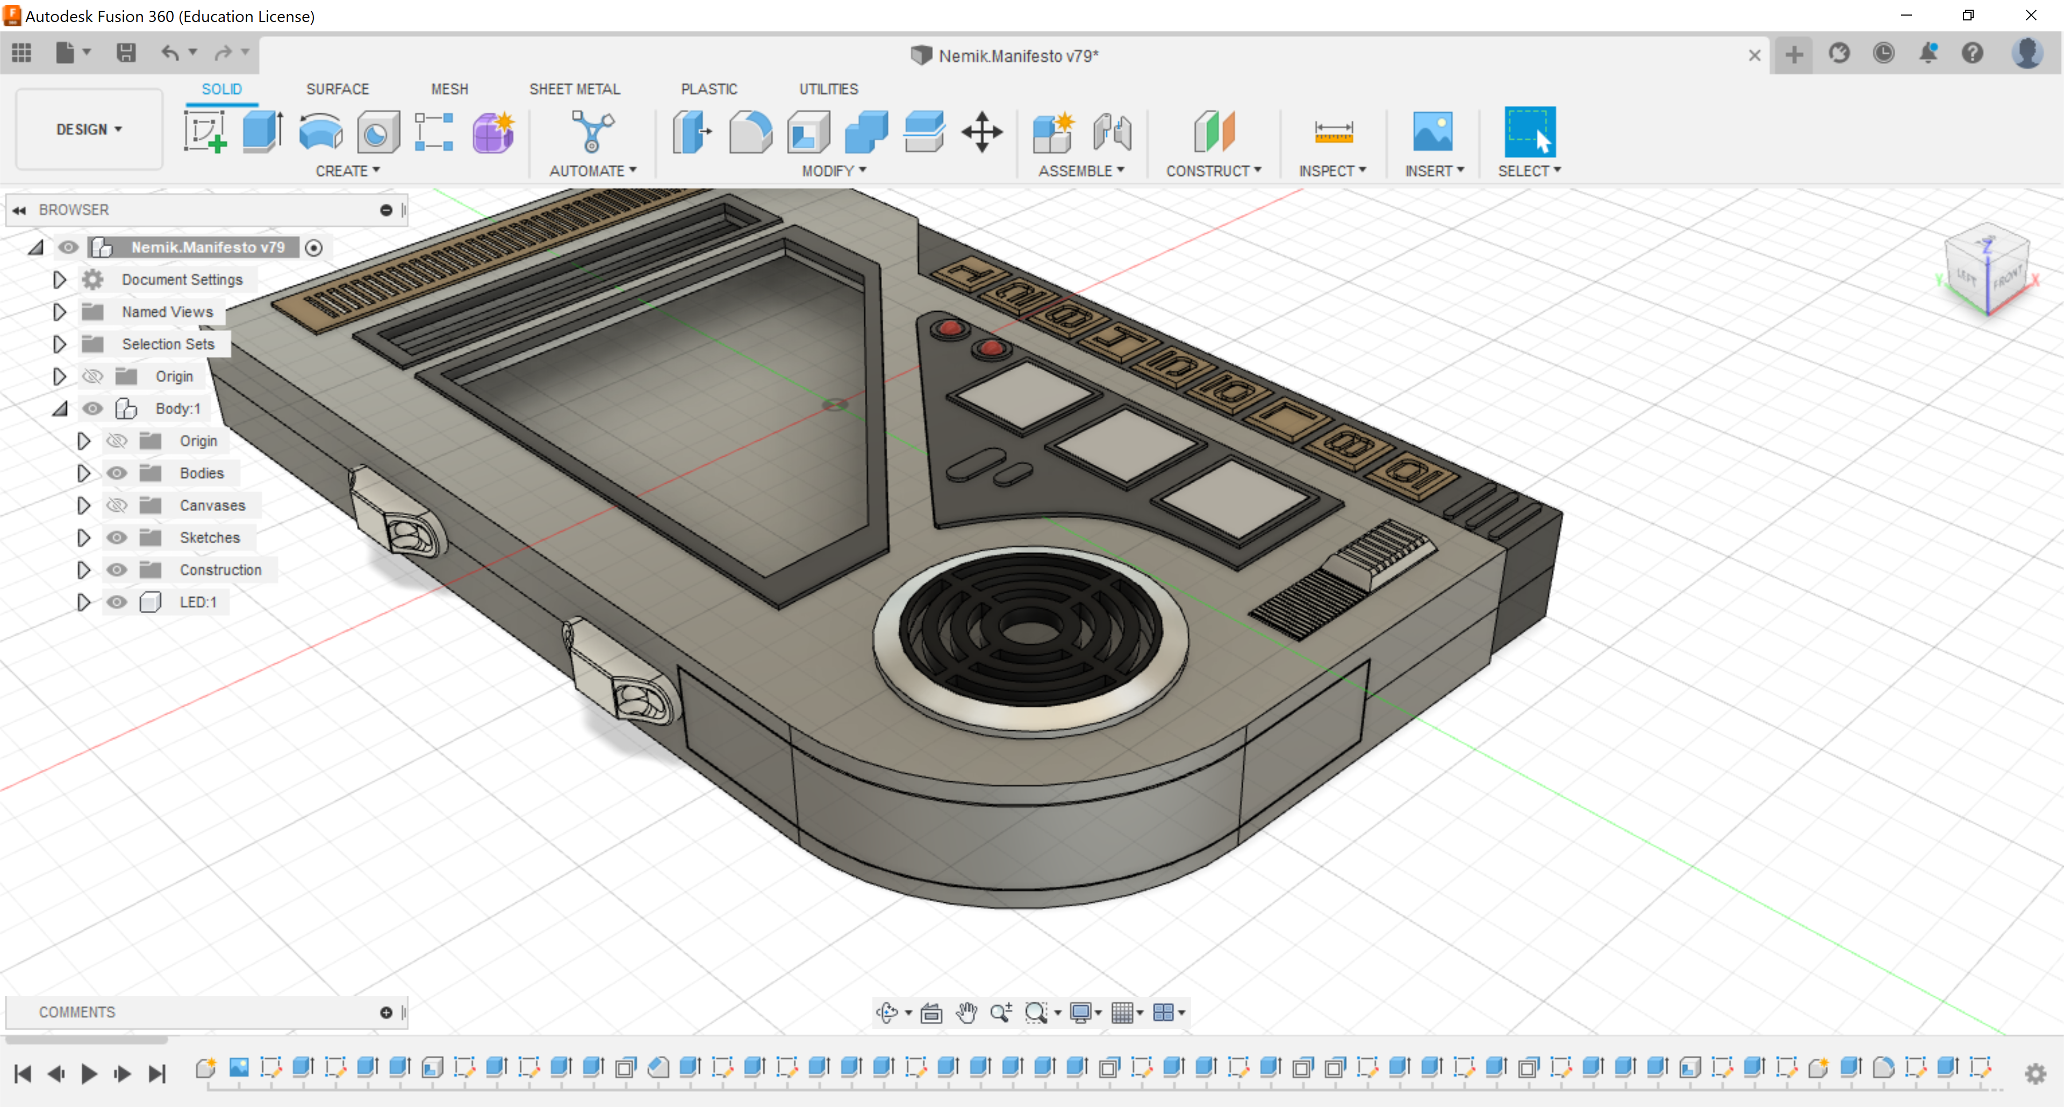Show the Origin folder under Body:1
This screenshot has width=2064, height=1107.
click(117, 441)
